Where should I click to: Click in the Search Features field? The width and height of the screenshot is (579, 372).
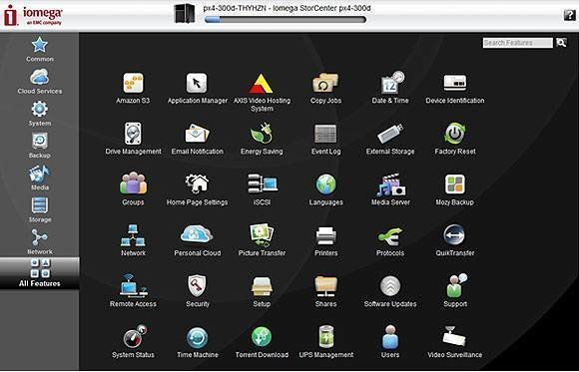(x=518, y=43)
